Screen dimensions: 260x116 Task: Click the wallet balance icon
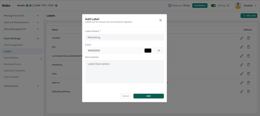pyautogui.click(x=170, y=5)
